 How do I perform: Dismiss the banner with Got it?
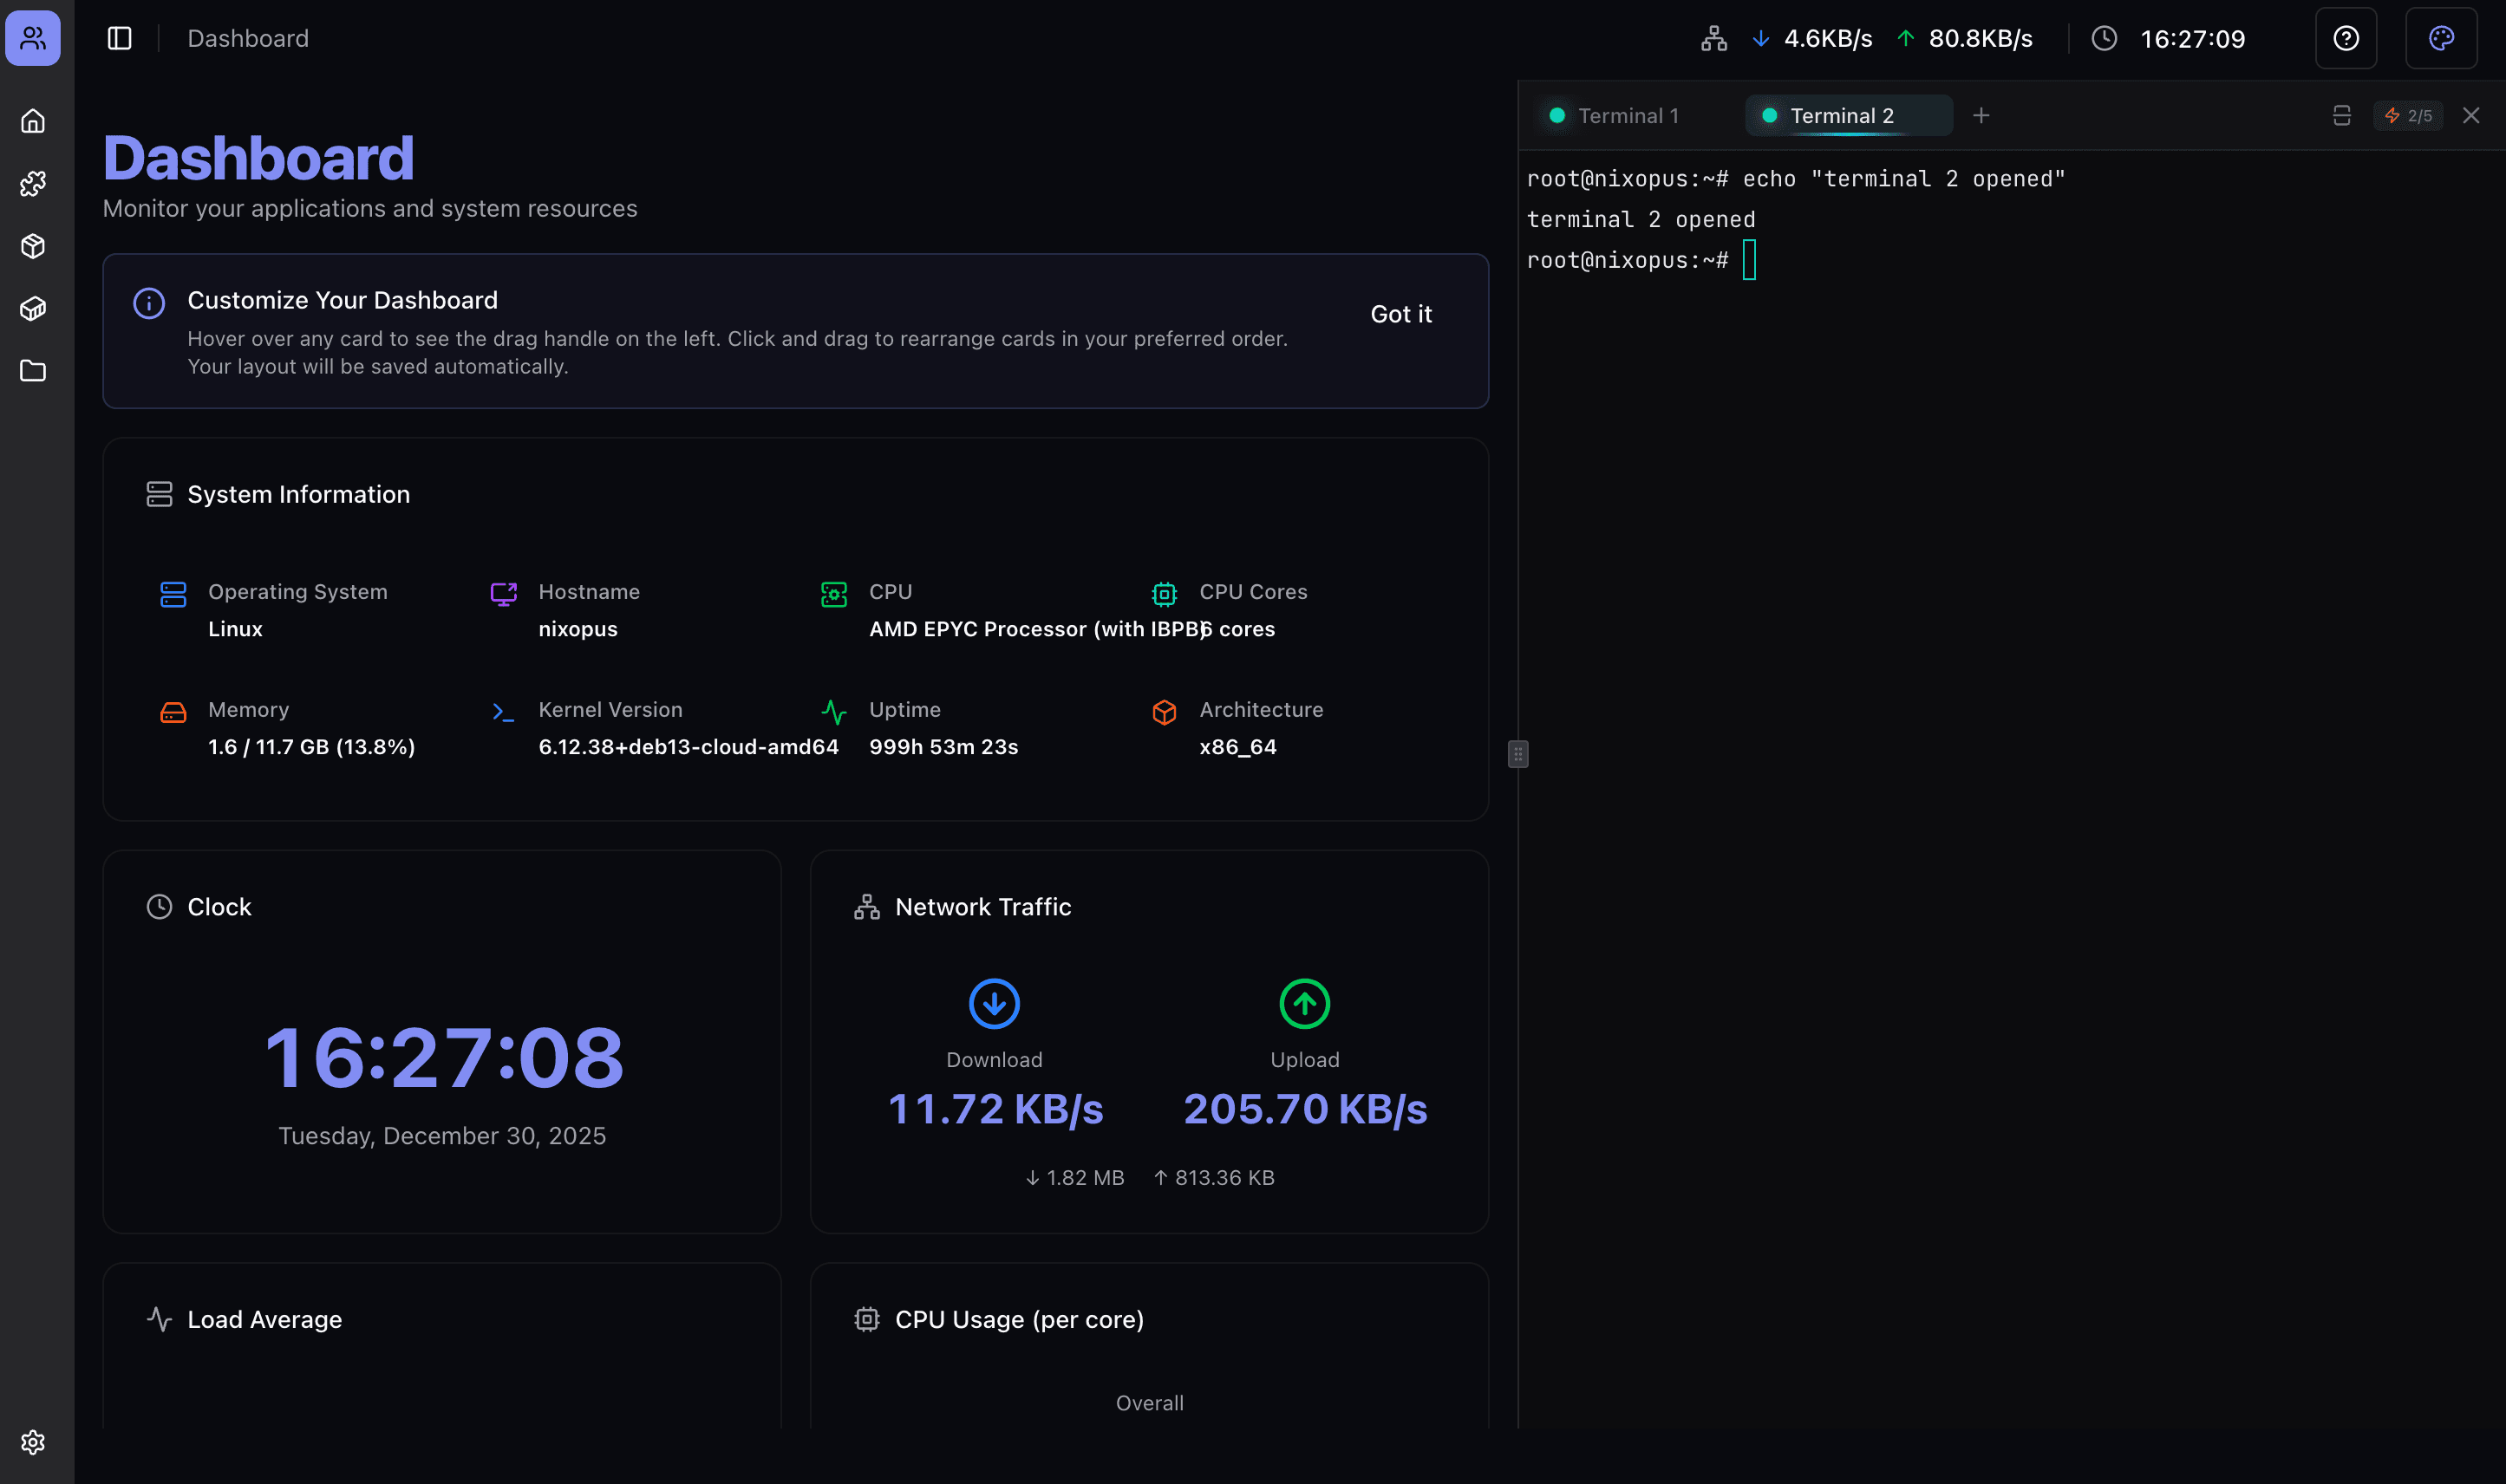1400,314
